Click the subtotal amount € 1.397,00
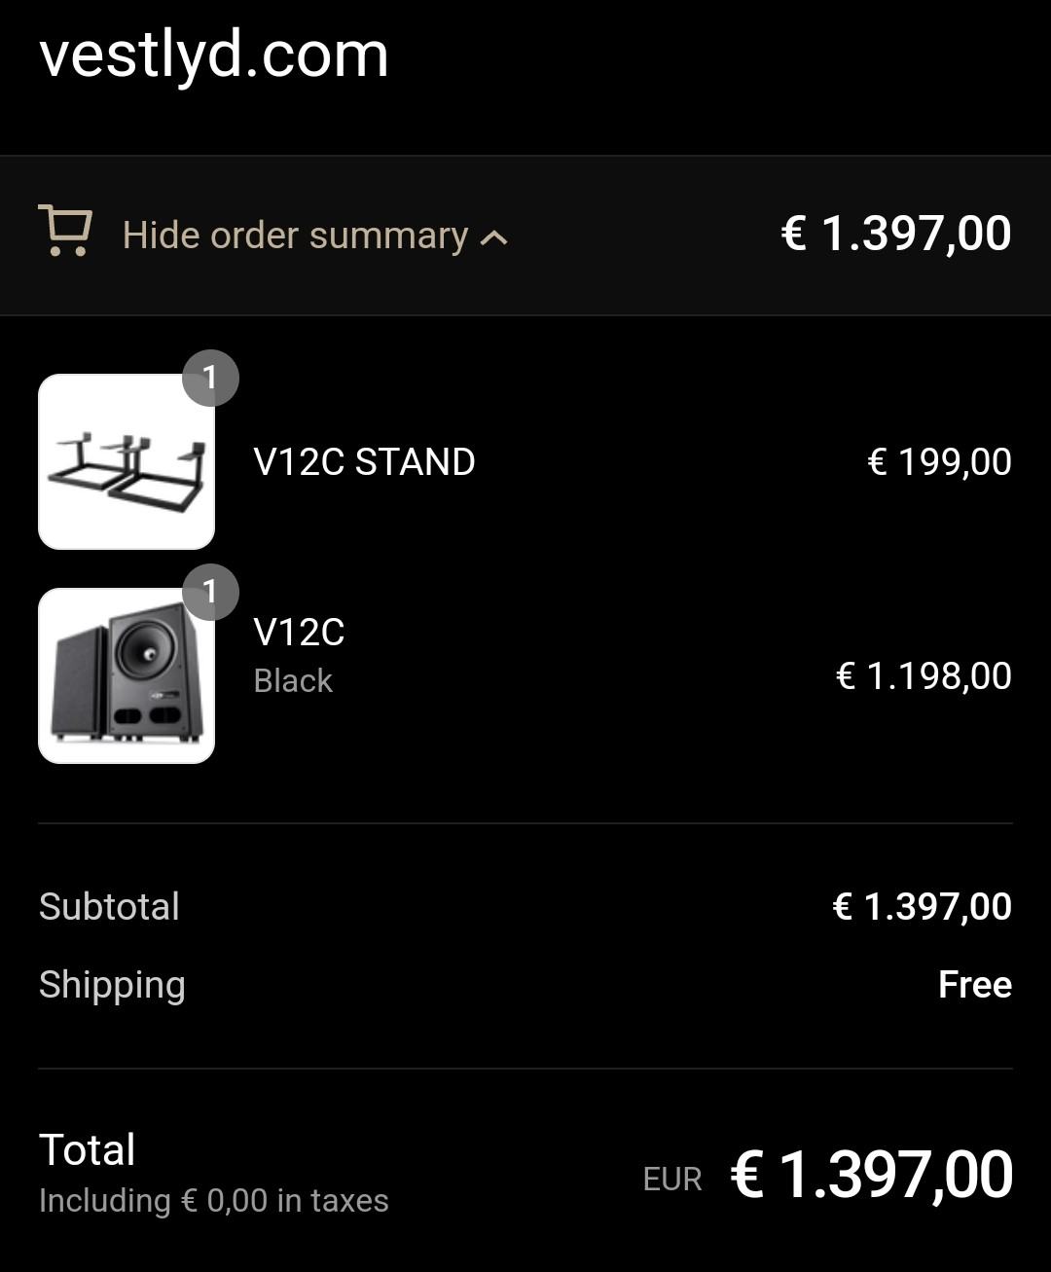 (x=923, y=907)
